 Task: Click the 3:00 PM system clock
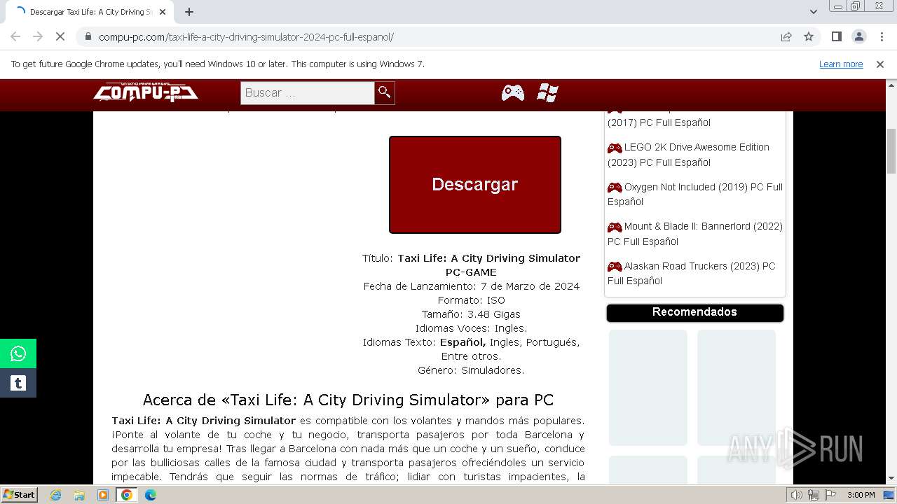(x=861, y=495)
